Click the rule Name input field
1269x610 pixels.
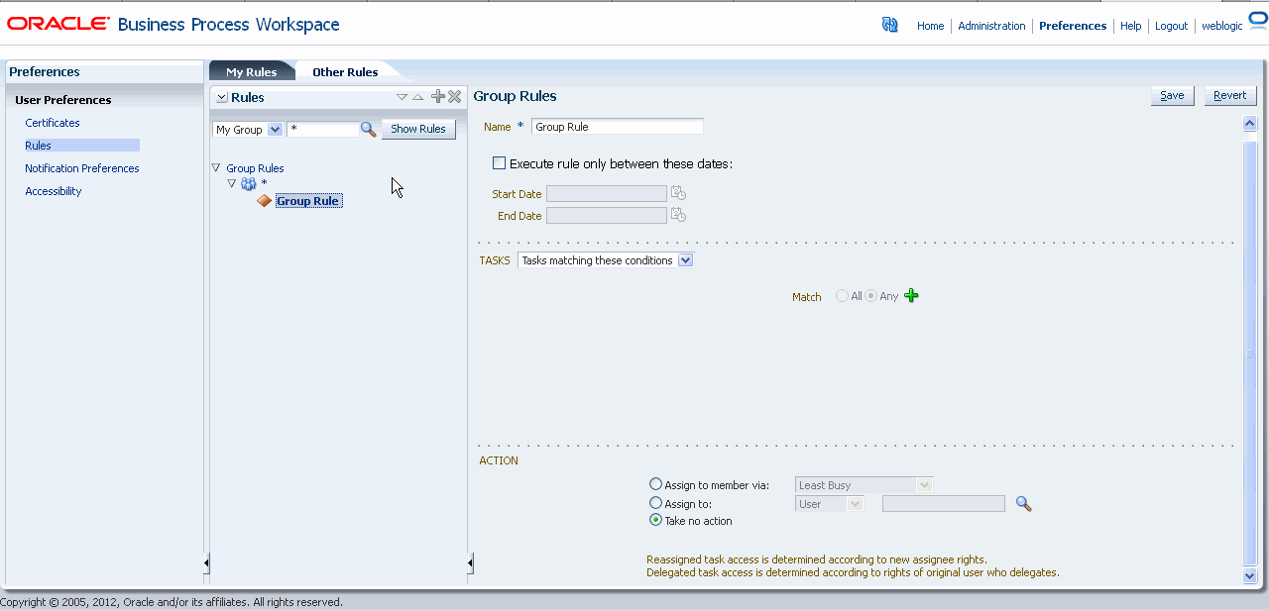click(x=618, y=127)
